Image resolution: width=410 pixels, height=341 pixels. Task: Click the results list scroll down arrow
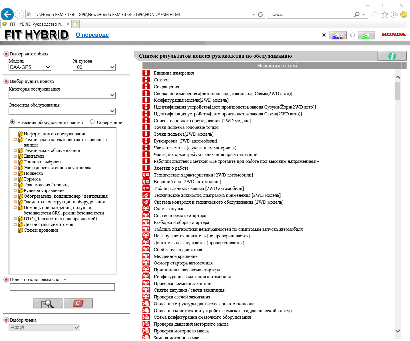tap(398, 331)
